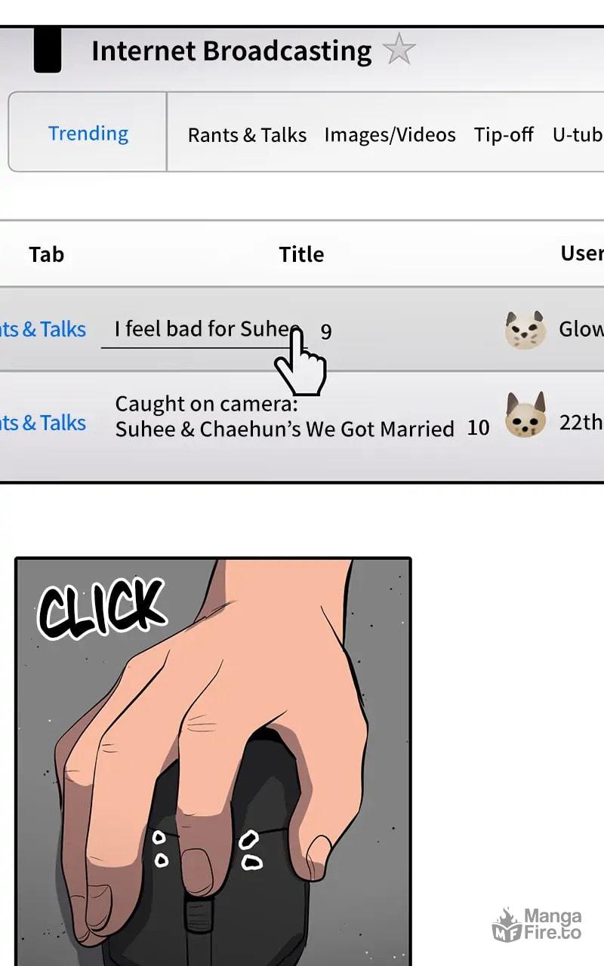Click the MangaFire flame logo

[x=507, y=925]
